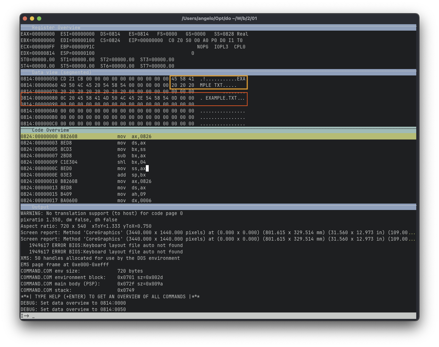Select highlighted code line mov ax,0826 at 0824:00000000
The height and width of the screenshot is (347, 439).
(x=218, y=136)
